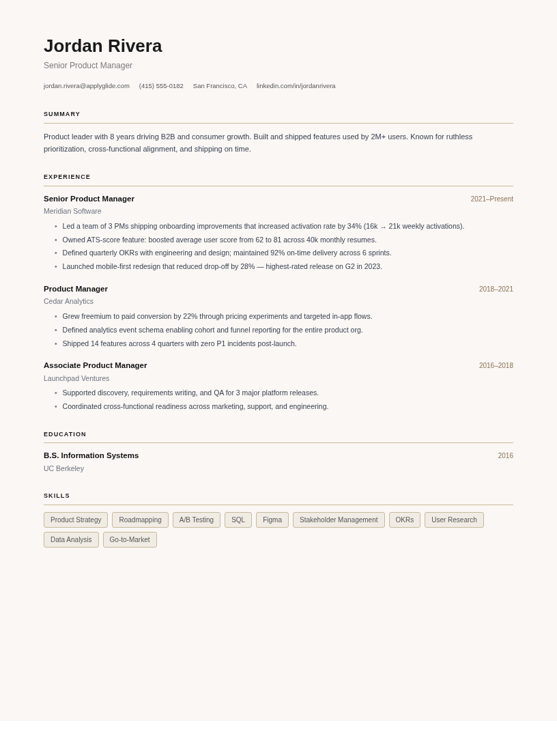
Task: Click the (415) 555-0182 phone number
Action: point(161,86)
